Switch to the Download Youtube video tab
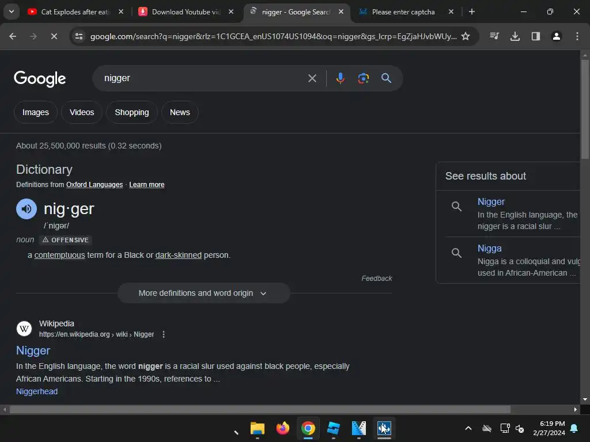The height and width of the screenshot is (442, 590). point(186,12)
